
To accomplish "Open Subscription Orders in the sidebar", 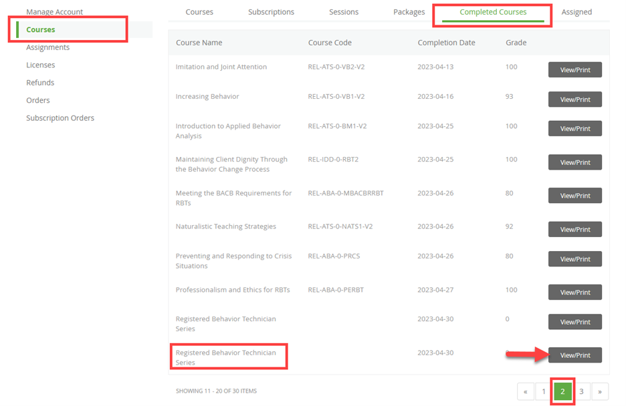I will coord(60,118).
